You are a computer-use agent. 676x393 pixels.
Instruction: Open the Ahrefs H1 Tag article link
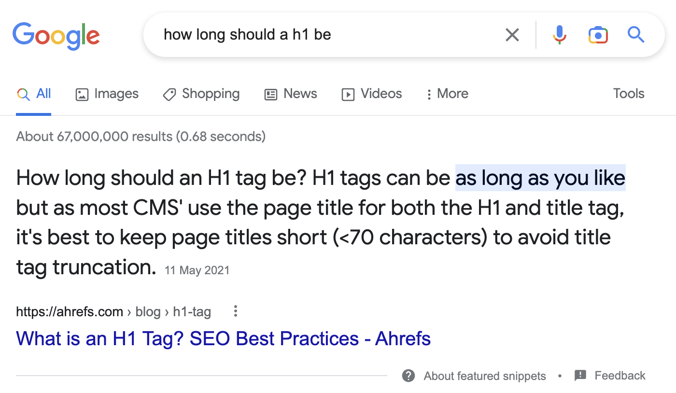tap(223, 338)
